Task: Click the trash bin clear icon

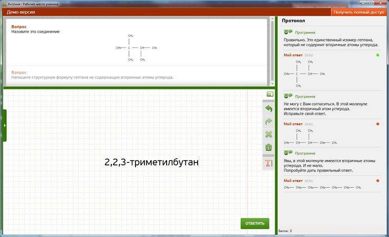Action: pyautogui.click(x=268, y=148)
